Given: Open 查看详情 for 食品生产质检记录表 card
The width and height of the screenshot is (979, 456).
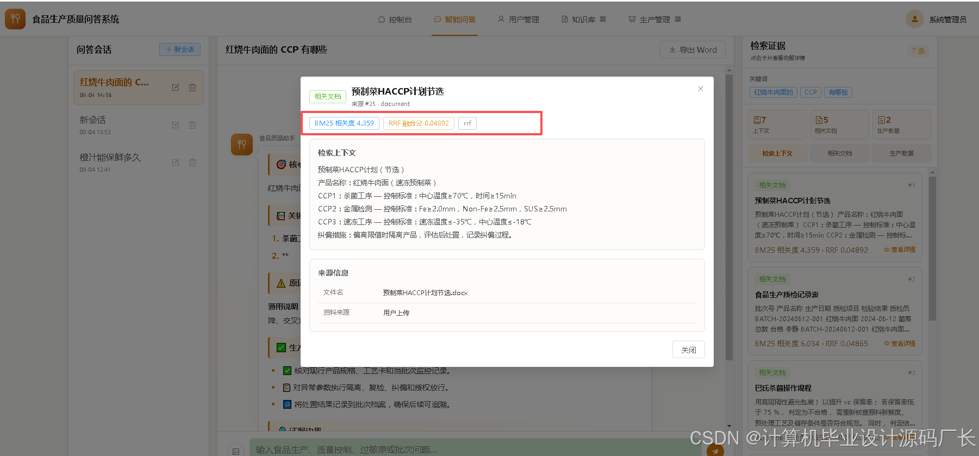Looking at the screenshot, I should [x=900, y=343].
